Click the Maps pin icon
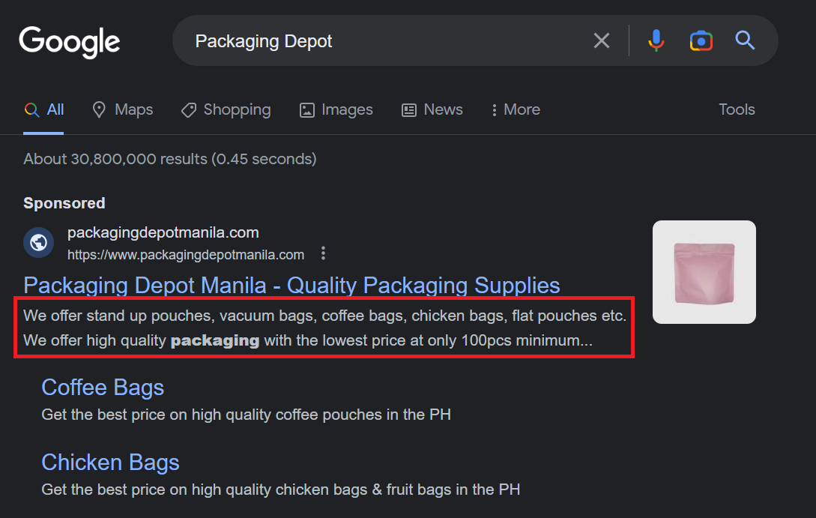Viewport: 816px width, 518px height. (99, 109)
